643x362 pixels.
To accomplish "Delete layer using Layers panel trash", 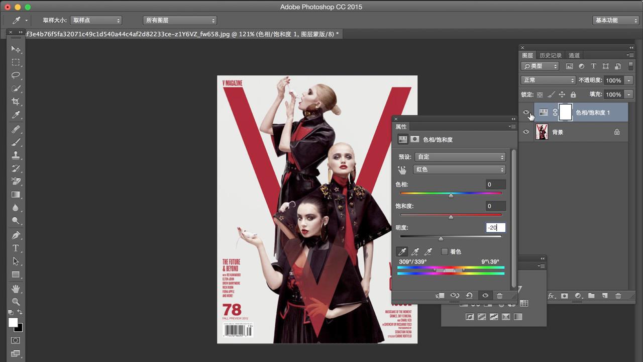I will pos(618,296).
